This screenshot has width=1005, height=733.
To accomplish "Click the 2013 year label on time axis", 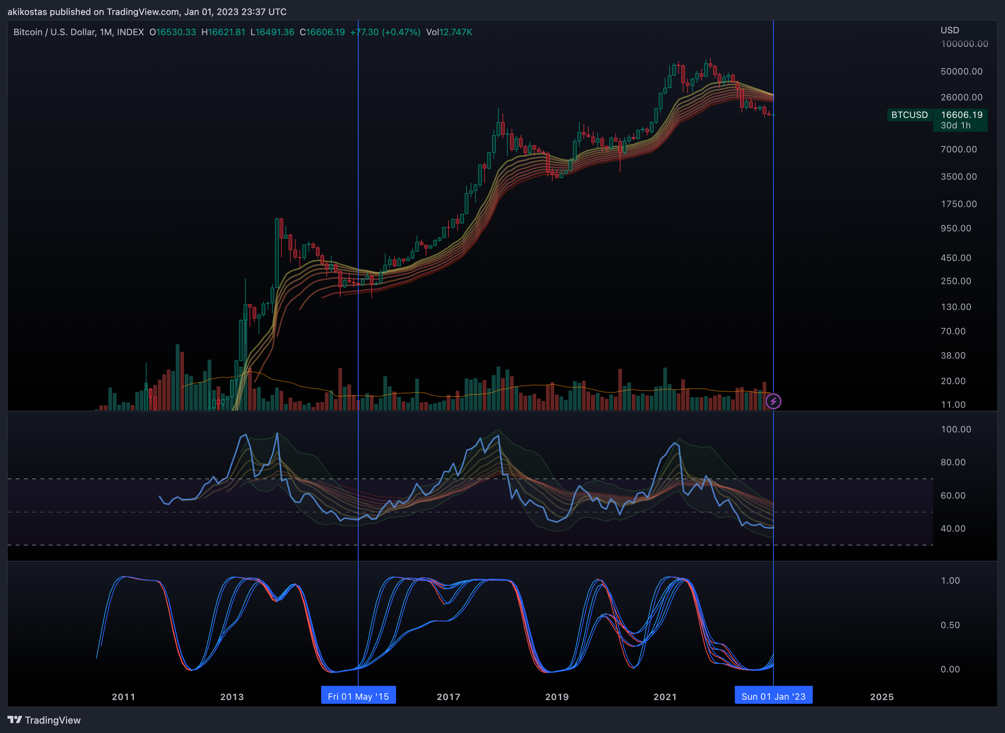I will pyautogui.click(x=232, y=697).
